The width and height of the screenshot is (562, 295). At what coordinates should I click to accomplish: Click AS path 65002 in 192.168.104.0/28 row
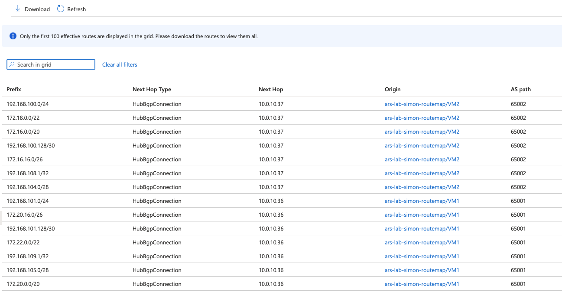pos(519,187)
